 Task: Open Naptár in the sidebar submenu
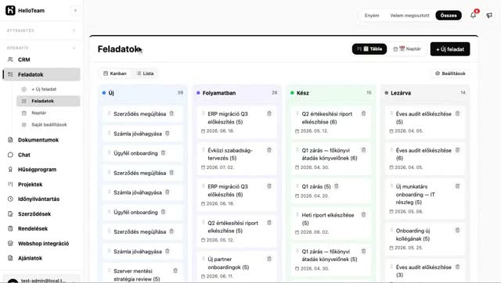[x=49, y=113]
